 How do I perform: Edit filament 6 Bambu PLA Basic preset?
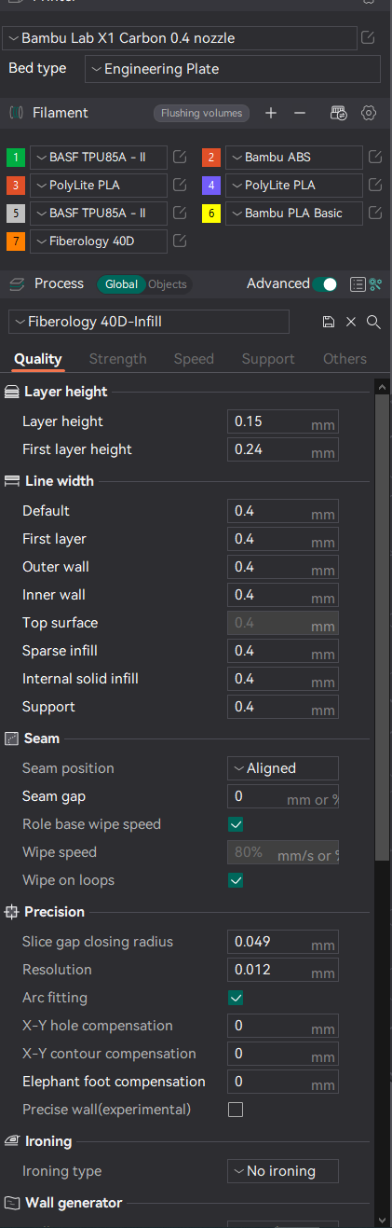[x=375, y=213]
